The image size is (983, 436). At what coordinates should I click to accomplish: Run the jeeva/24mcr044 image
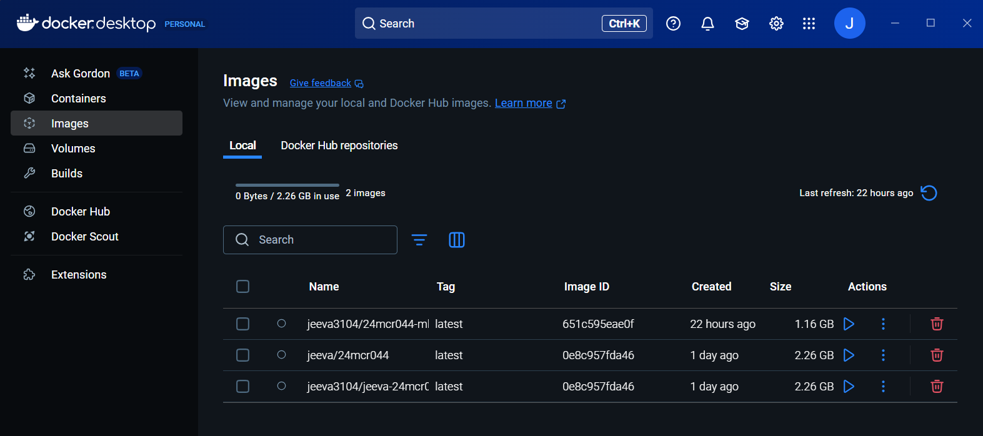(x=849, y=355)
